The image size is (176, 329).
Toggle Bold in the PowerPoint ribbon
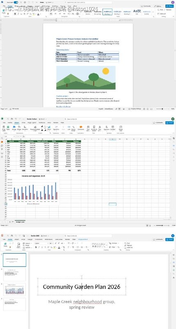[36, 247]
